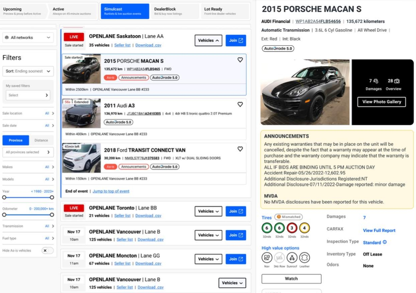The image size is (416, 293).
Task: Click the 2011 Audi A3 thumbnail
Action: pyautogui.click(x=82, y=113)
